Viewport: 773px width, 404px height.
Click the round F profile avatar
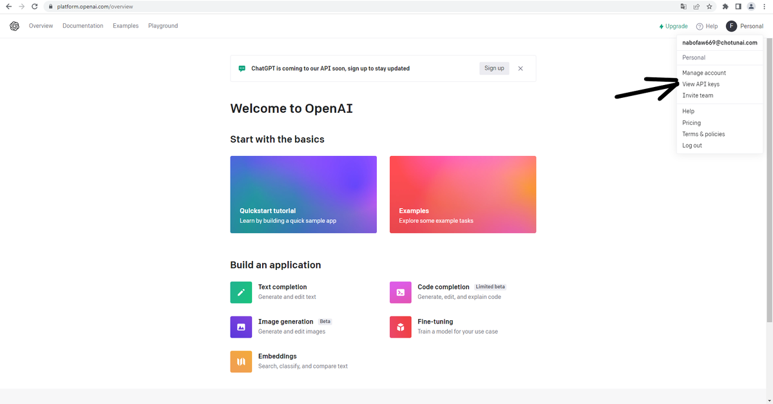tap(731, 26)
